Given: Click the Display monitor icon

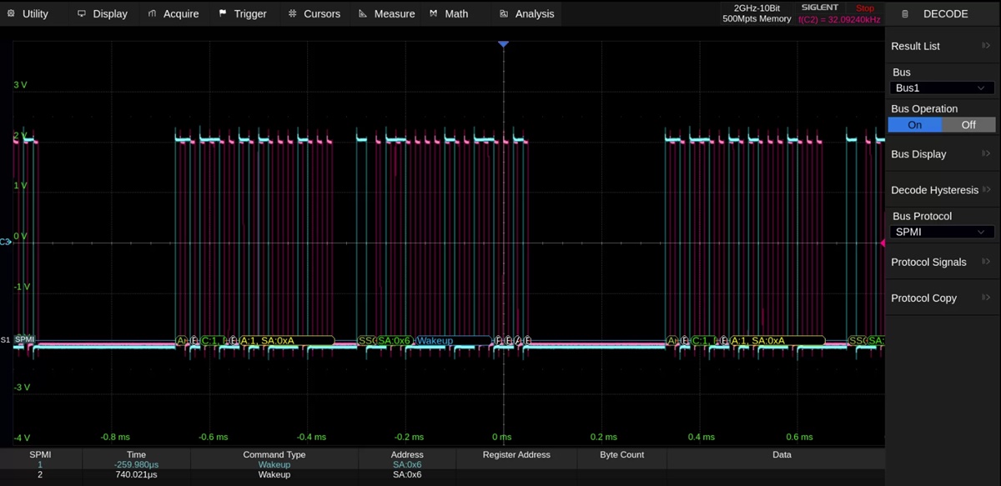Looking at the screenshot, I should (82, 14).
